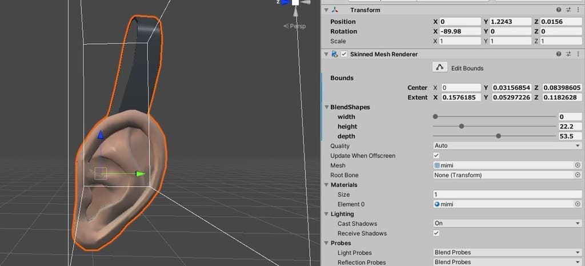Toggle Update When Offscreen checkbox
This screenshot has width=585, height=266.
tap(436, 156)
